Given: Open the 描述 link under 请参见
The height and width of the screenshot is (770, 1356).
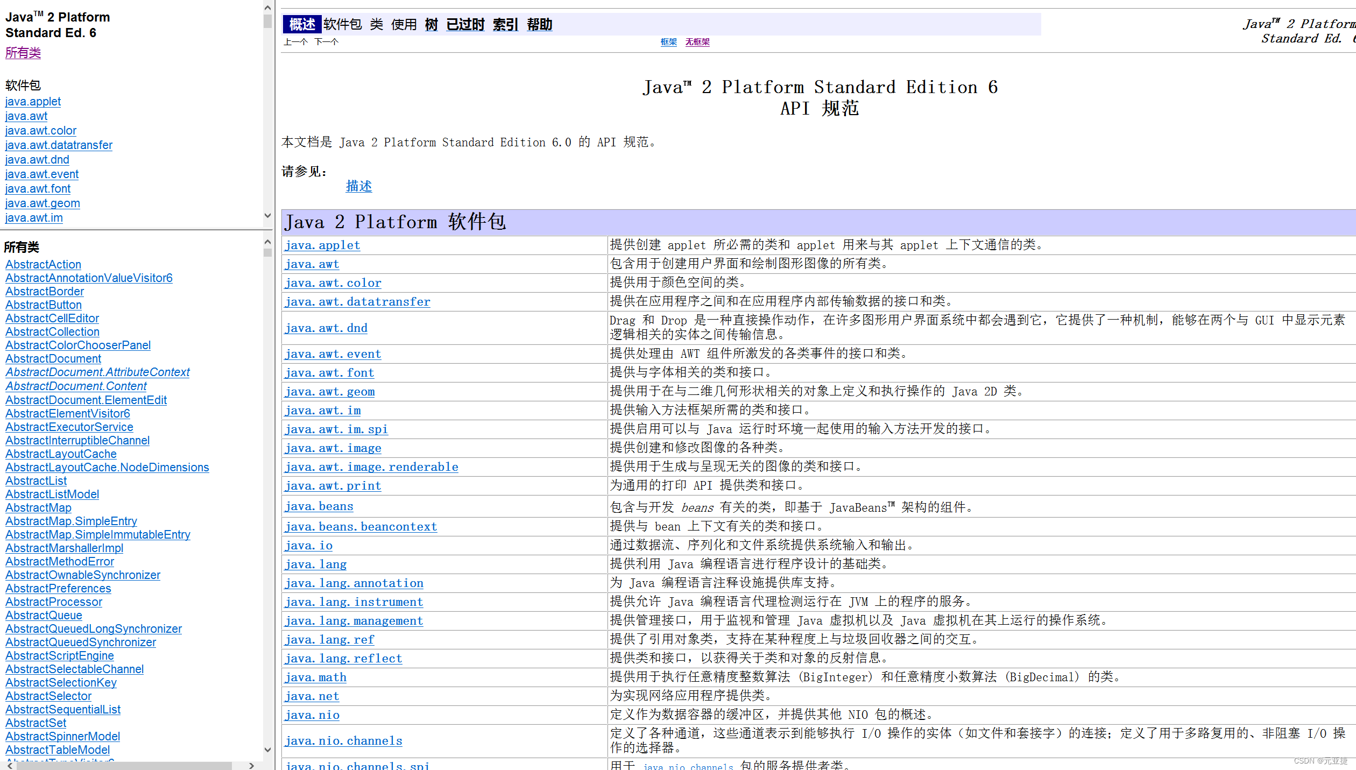Looking at the screenshot, I should click(358, 187).
